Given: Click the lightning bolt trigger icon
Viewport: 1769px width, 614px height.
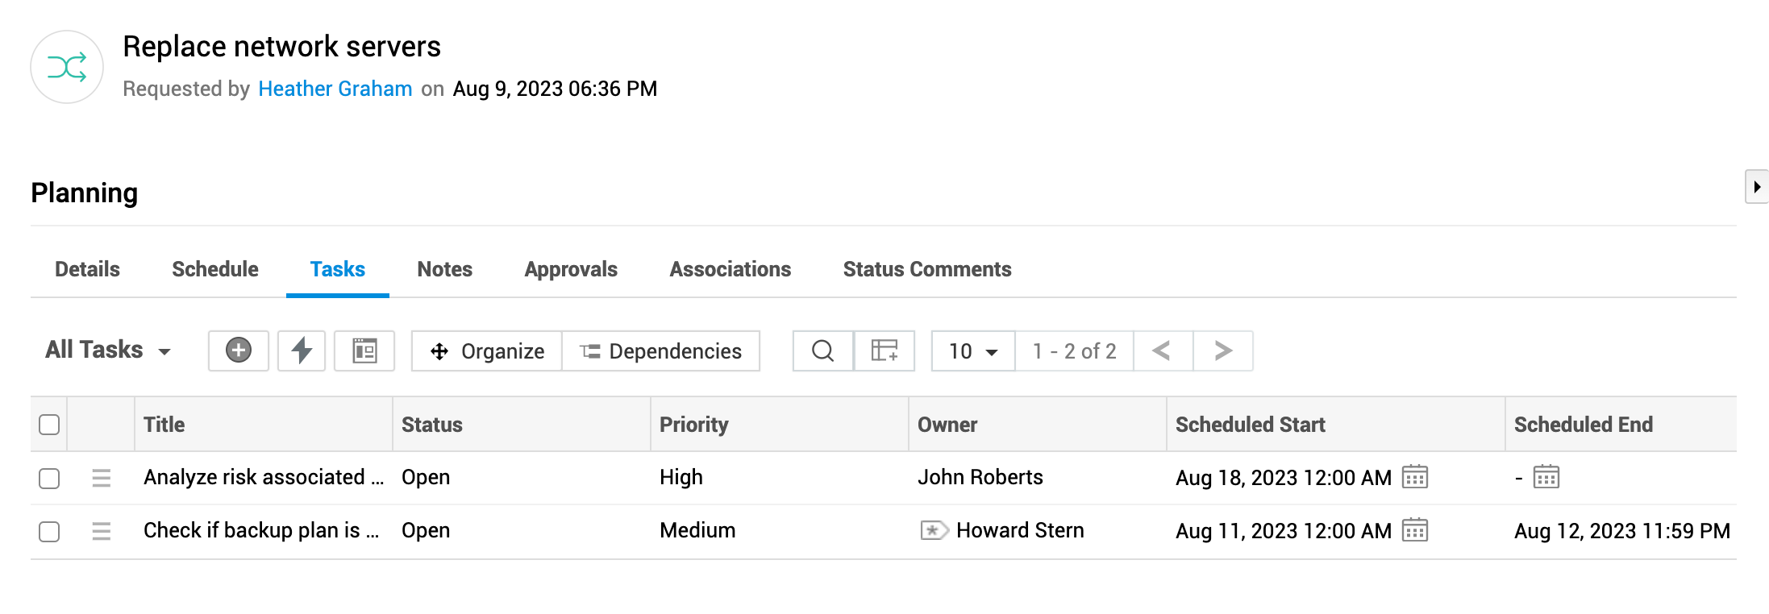Looking at the screenshot, I should tap(302, 351).
